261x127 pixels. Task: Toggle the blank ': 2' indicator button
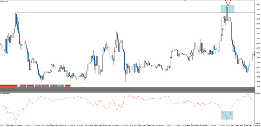30,85
